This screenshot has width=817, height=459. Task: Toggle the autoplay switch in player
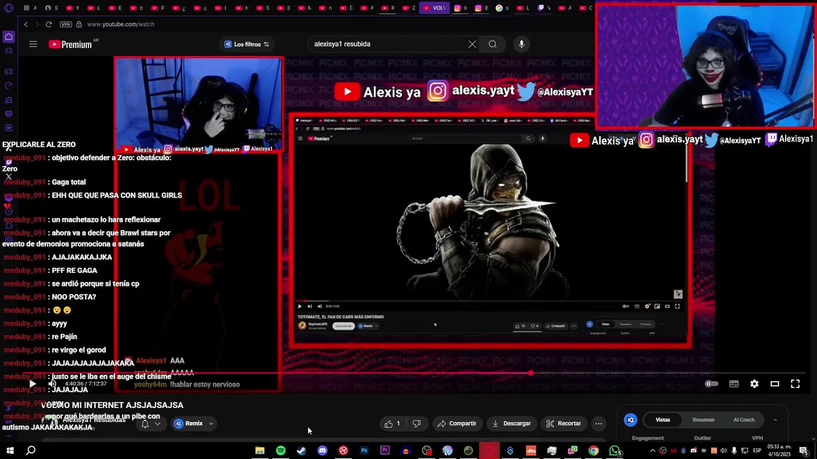coord(711,384)
